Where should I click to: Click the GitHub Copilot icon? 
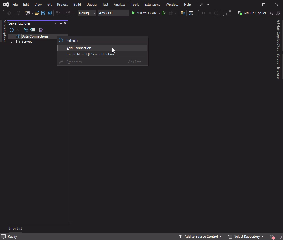(239, 13)
